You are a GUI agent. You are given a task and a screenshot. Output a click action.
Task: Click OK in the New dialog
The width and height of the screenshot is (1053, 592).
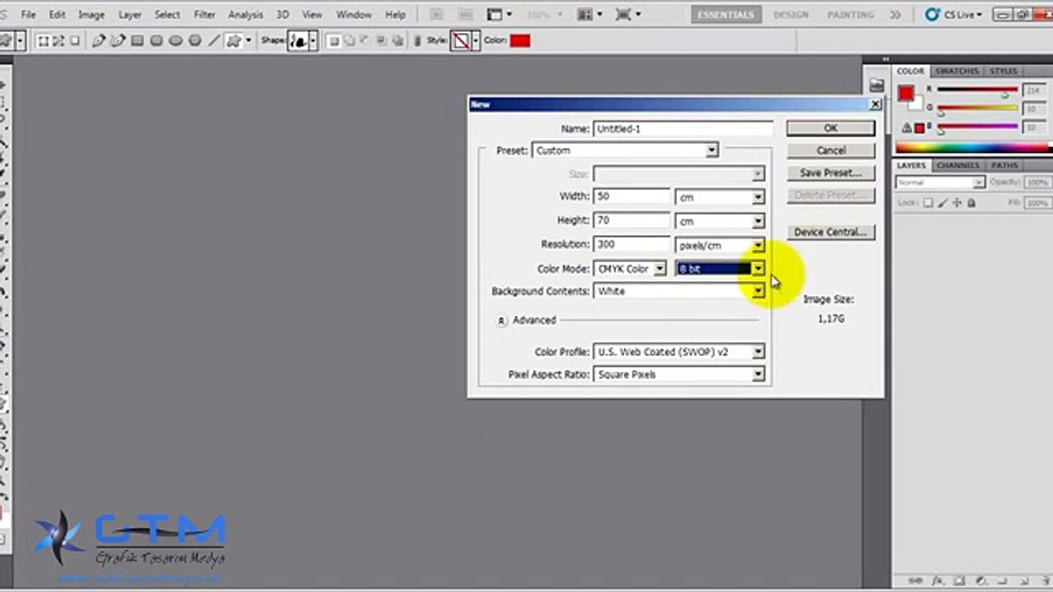click(831, 128)
